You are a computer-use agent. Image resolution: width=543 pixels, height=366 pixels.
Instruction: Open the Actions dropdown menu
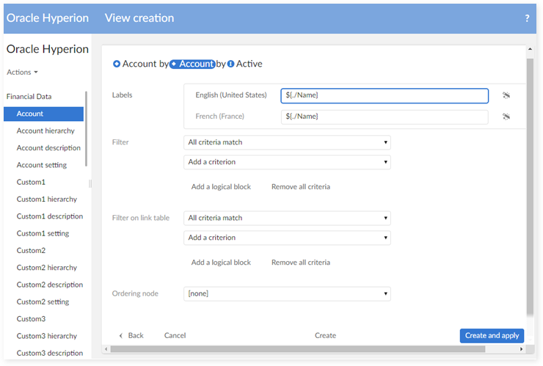pyautogui.click(x=22, y=72)
